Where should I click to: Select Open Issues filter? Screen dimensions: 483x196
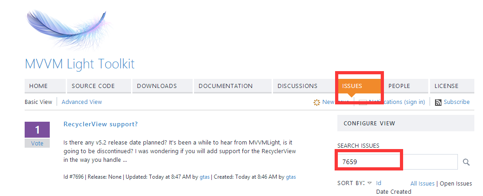[x=456, y=183]
